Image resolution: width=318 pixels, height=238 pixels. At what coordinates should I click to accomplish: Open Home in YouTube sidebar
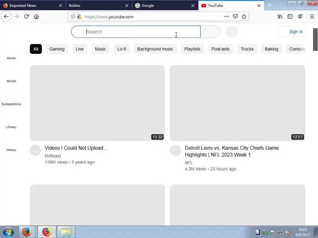(x=11, y=58)
